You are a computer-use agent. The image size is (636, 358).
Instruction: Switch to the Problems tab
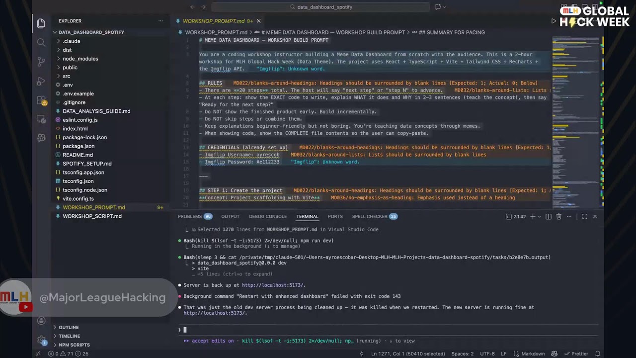[195, 216]
